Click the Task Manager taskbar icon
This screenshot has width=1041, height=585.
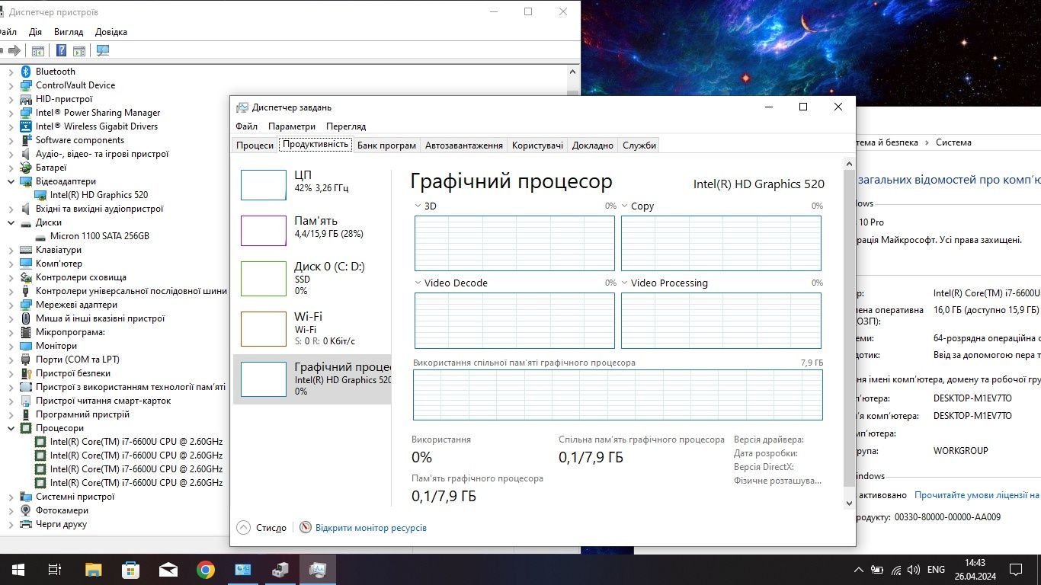click(x=317, y=569)
